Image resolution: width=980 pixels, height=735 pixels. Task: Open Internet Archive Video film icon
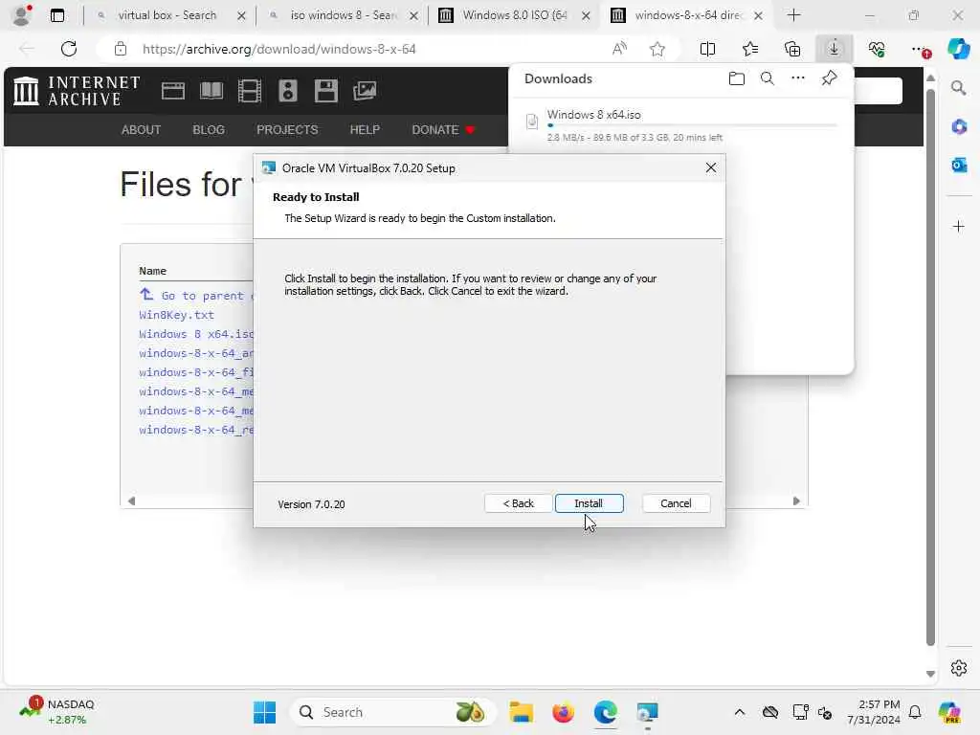[250, 91]
